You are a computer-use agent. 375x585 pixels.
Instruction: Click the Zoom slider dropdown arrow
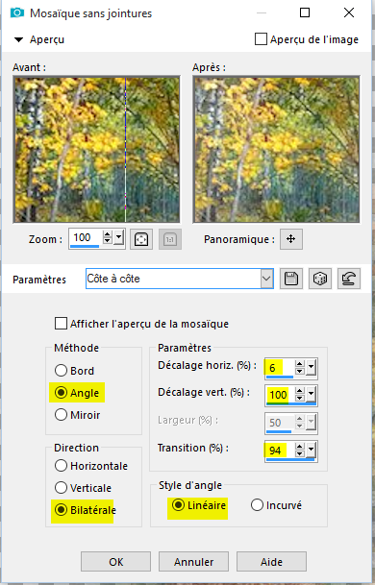pyautogui.click(x=119, y=237)
